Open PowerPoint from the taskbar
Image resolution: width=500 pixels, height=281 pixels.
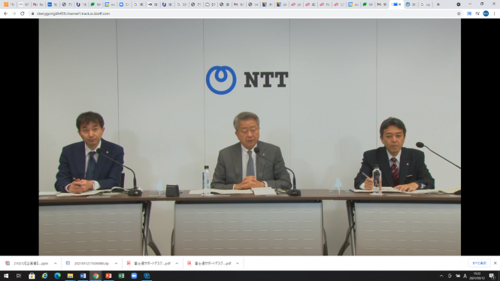[108, 276]
